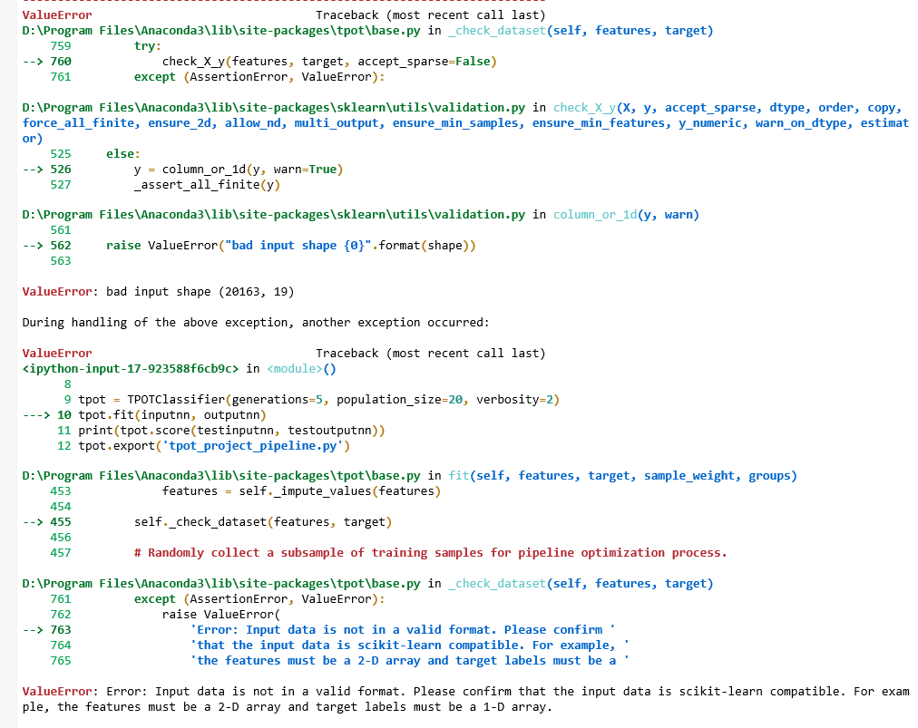Click the wrapped last line ending '1-D array.'
The image size is (918, 728).
click(x=288, y=707)
